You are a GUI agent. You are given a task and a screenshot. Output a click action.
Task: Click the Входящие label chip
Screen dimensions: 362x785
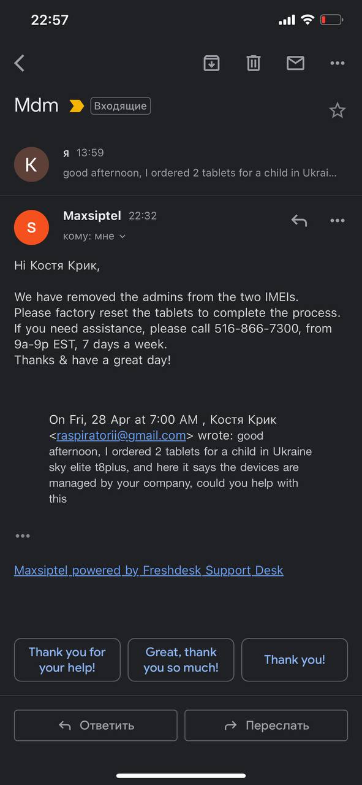[121, 106]
